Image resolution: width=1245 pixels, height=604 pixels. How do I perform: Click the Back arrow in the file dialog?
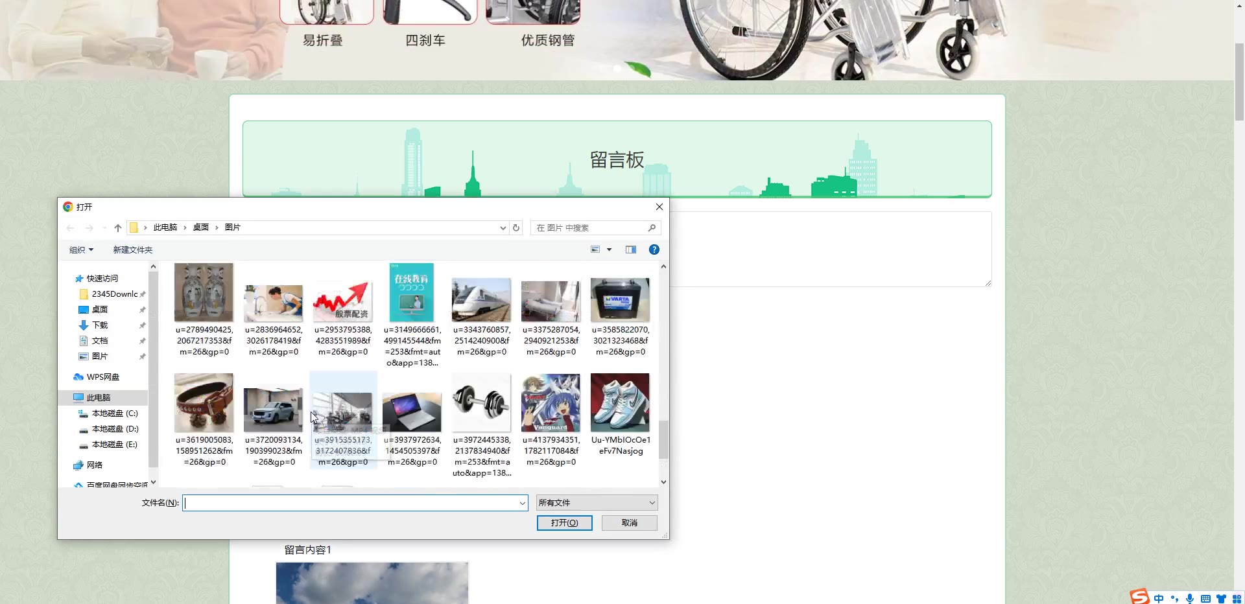71,228
